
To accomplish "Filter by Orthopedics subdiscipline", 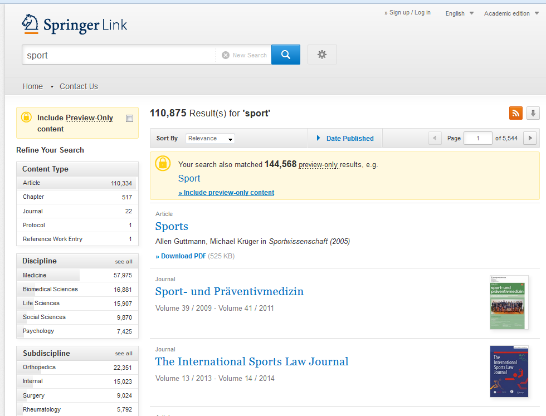I will pyautogui.click(x=77, y=367).
